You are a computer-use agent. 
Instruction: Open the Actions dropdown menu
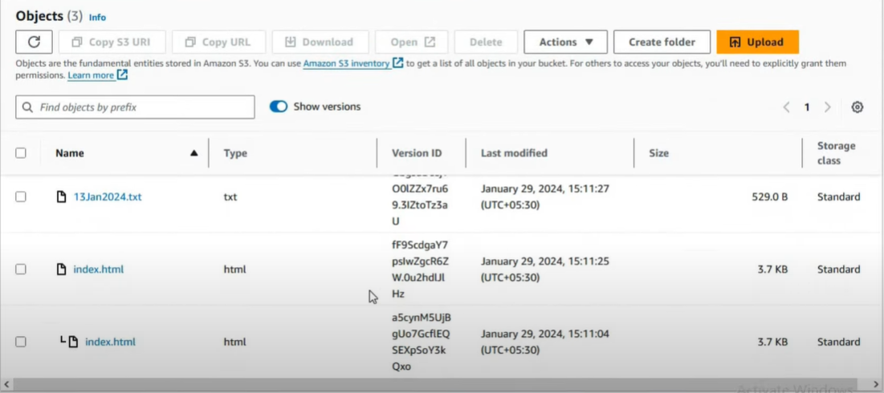tap(565, 43)
